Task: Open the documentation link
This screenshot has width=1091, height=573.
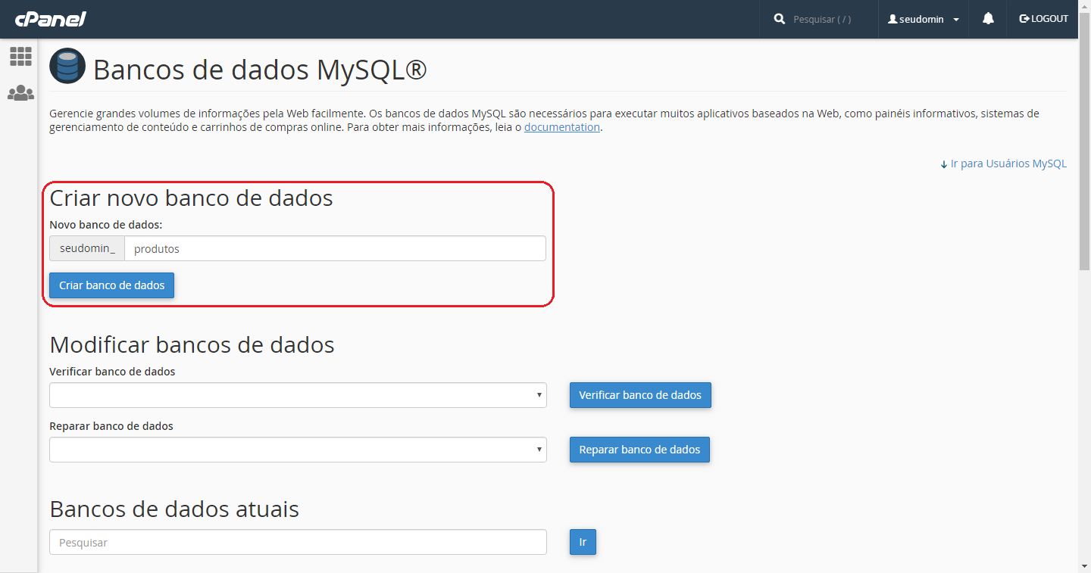Action: [x=562, y=127]
